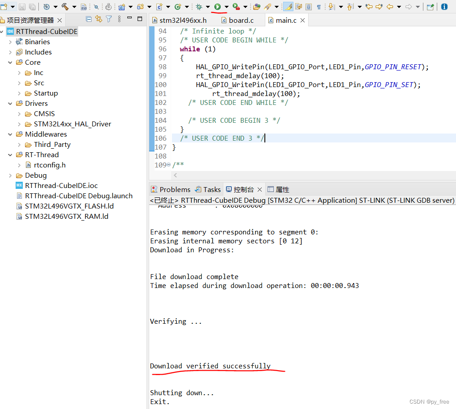Toggle Link with Editor in Project Explorer

pyautogui.click(x=99, y=18)
